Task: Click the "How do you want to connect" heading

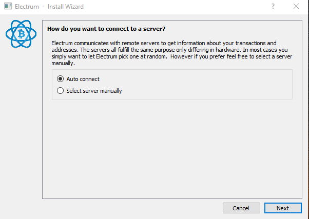Action: 106,29
